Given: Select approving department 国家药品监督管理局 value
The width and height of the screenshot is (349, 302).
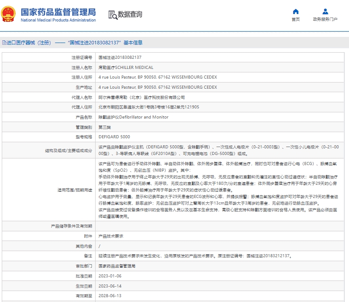Looking at the screenshot, I should [117, 266].
